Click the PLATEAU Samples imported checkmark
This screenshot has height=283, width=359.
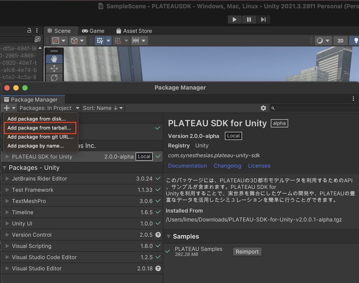click(168, 251)
